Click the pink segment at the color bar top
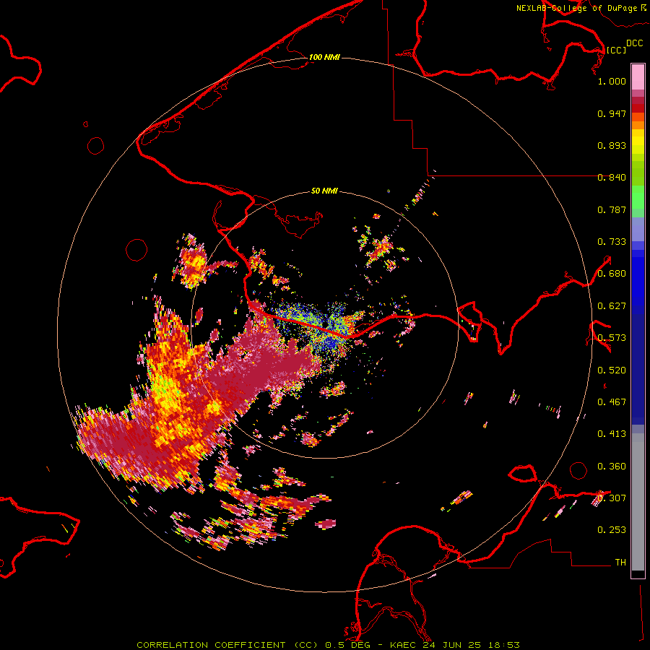 [x=638, y=77]
